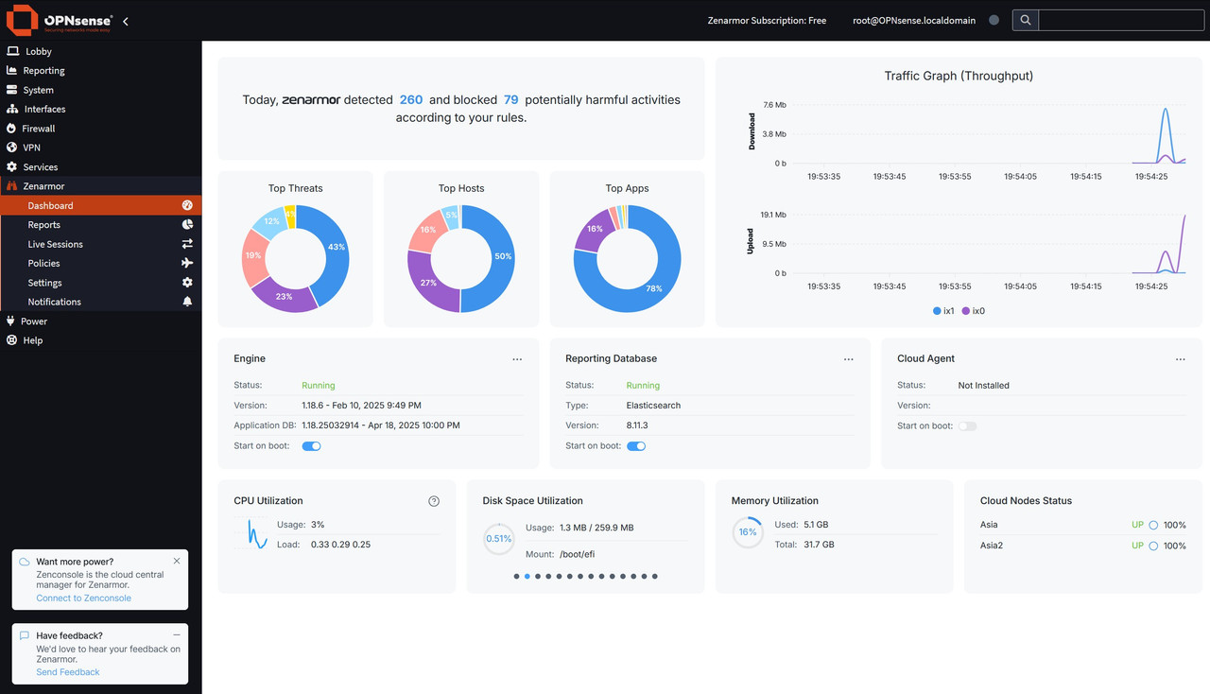Click the user status circle next to root@OPNsense
This screenshot has height=694, width=1210.
coord(994,20)
